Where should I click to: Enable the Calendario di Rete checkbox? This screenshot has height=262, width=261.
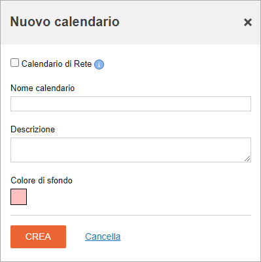click(x=14, y=63)
